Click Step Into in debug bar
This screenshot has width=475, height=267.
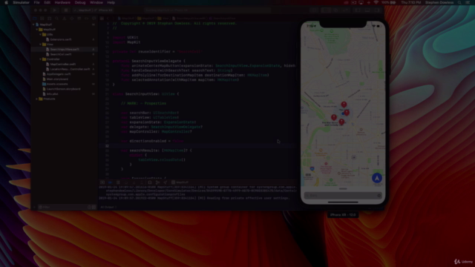tap(134, 182)
